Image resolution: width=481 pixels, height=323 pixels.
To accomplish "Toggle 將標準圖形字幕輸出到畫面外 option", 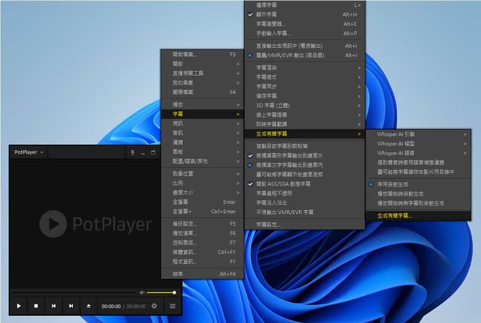I will pos(304,156).
